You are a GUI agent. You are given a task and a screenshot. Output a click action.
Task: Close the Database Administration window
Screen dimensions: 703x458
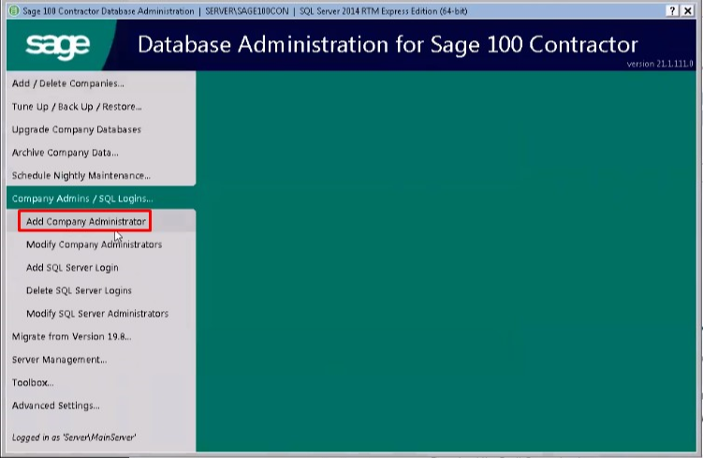(x=688, y=10)
